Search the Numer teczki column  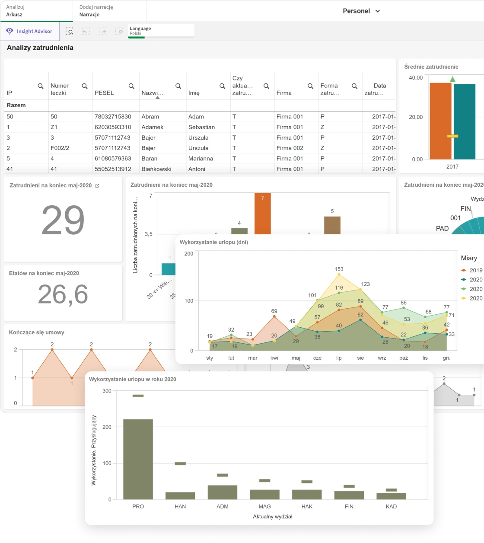(x=85, y=86)
